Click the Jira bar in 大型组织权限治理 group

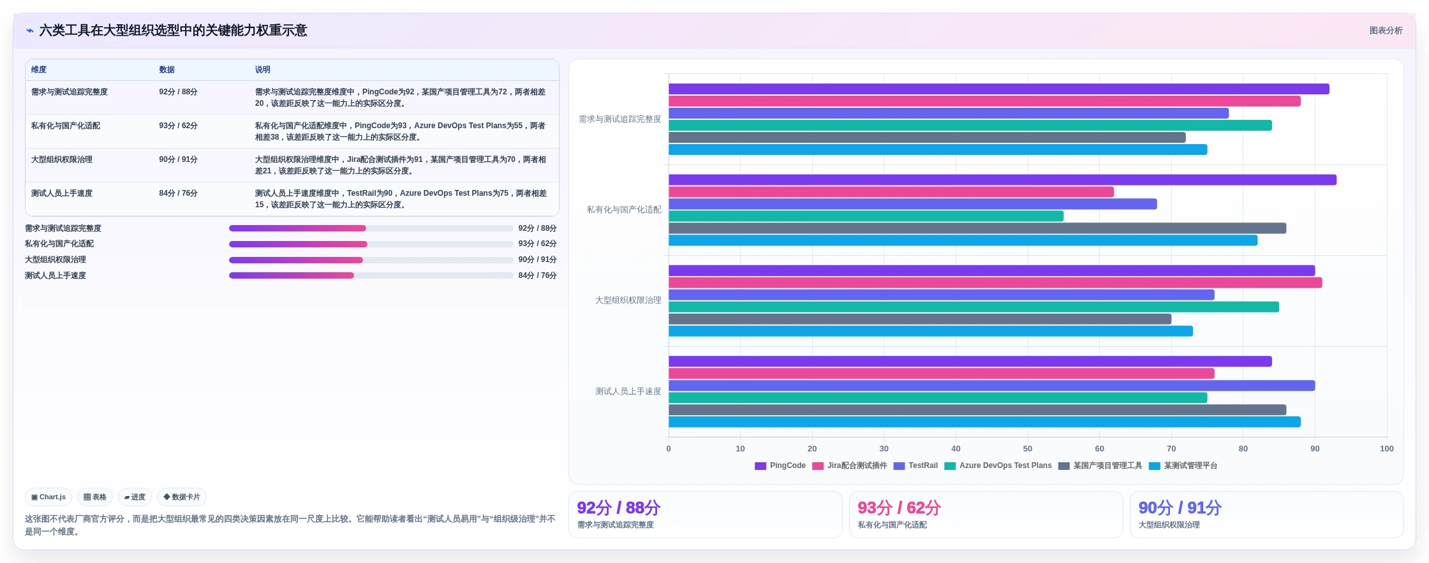995,282
